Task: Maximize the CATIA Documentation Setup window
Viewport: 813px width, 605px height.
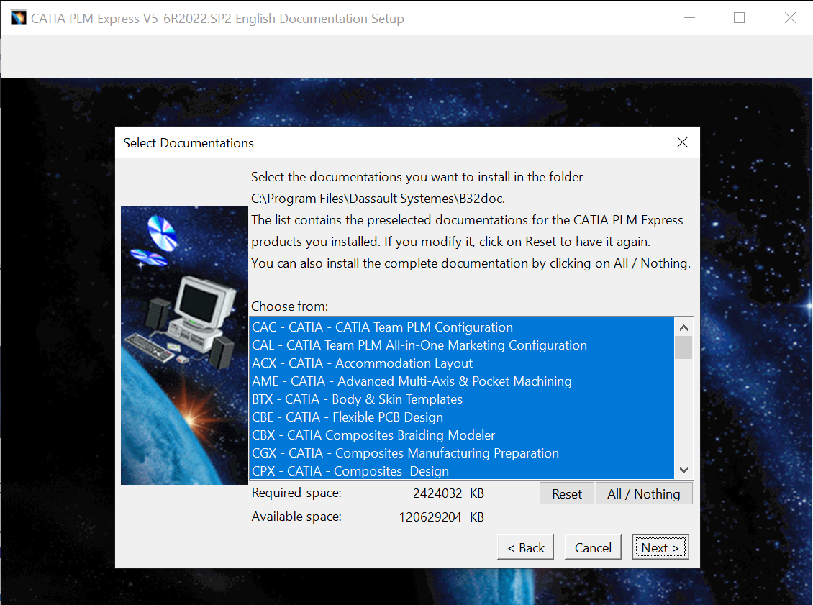Action: coord(739,18)
